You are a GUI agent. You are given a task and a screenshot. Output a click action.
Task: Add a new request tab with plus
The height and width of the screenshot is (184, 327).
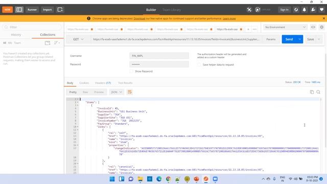(248, 29)
